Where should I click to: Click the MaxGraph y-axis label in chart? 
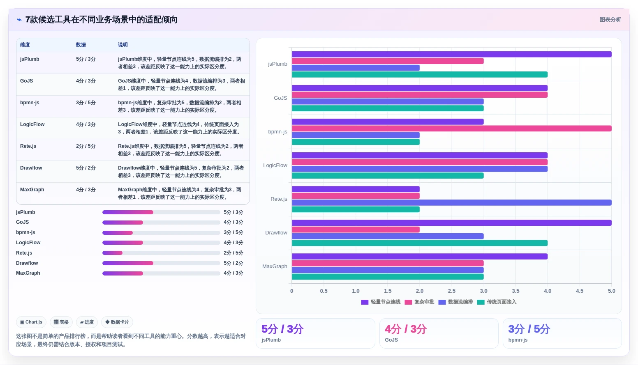coord(275,266)
